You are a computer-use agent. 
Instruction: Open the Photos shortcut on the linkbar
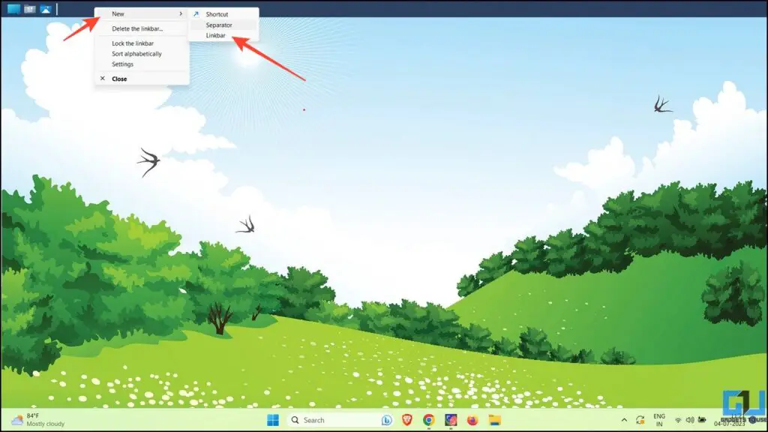[x=45, y=9]
